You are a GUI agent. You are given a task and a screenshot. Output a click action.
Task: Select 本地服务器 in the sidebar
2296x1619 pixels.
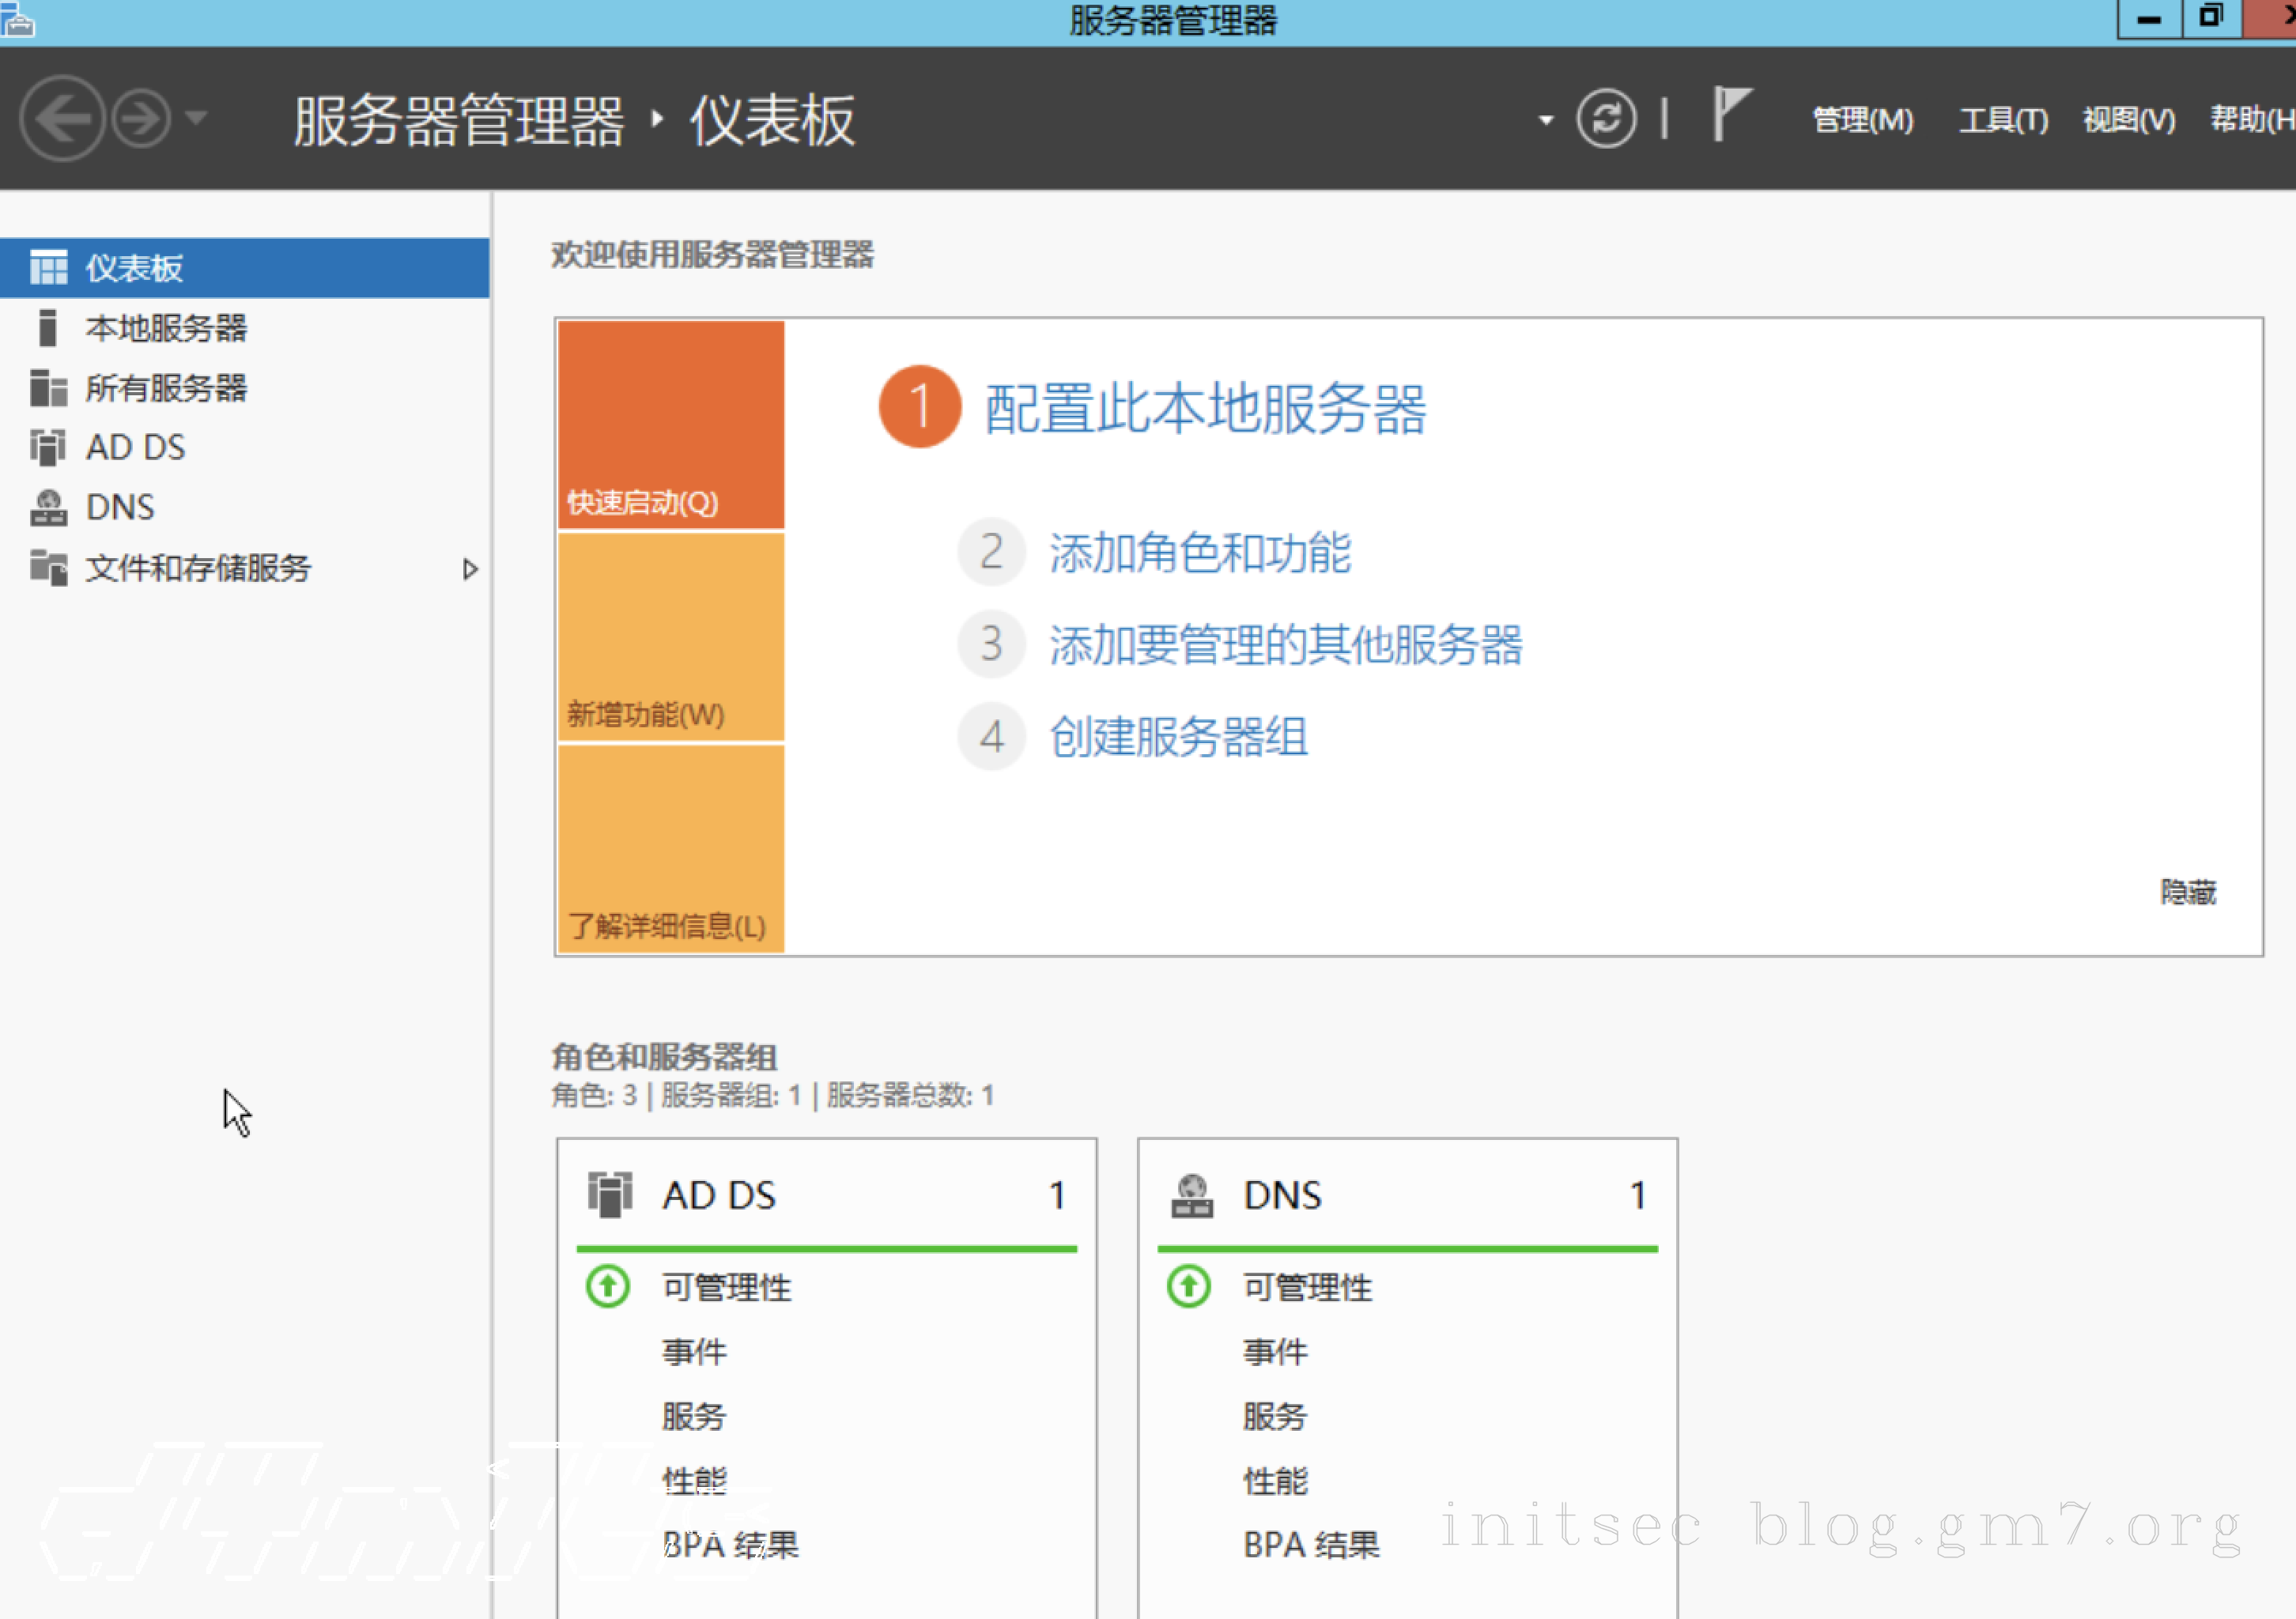(x=166, y=328)
